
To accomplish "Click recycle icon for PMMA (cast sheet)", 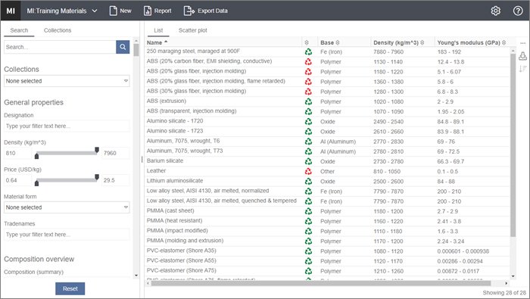I will coord(308,211).
